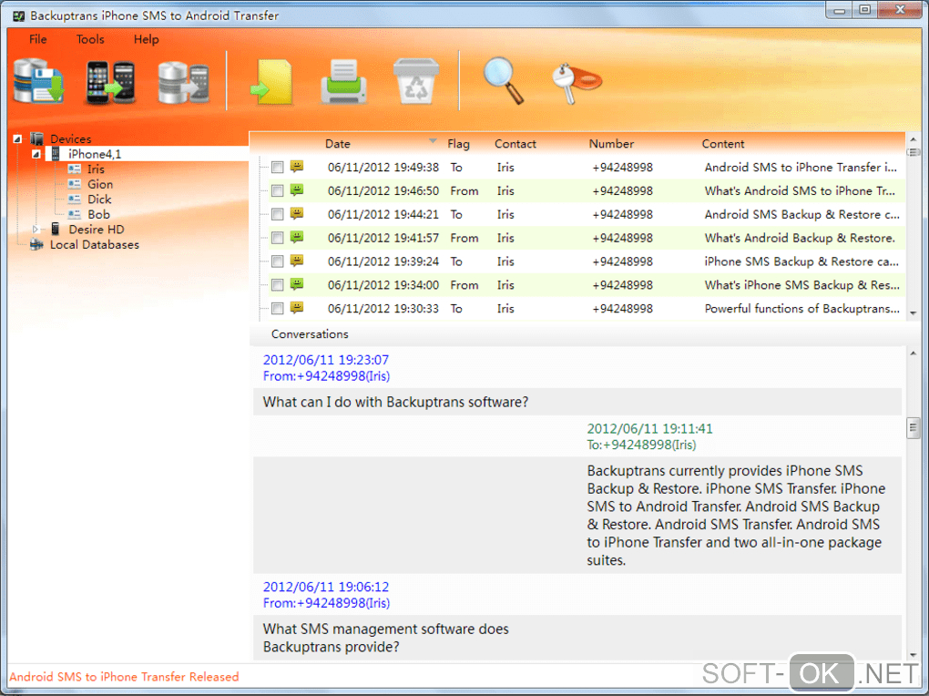Viewport: 929px width, 696px height.
Task: Click the Conversations panel header
Action: pyautogui.click(x=310, y=333)
